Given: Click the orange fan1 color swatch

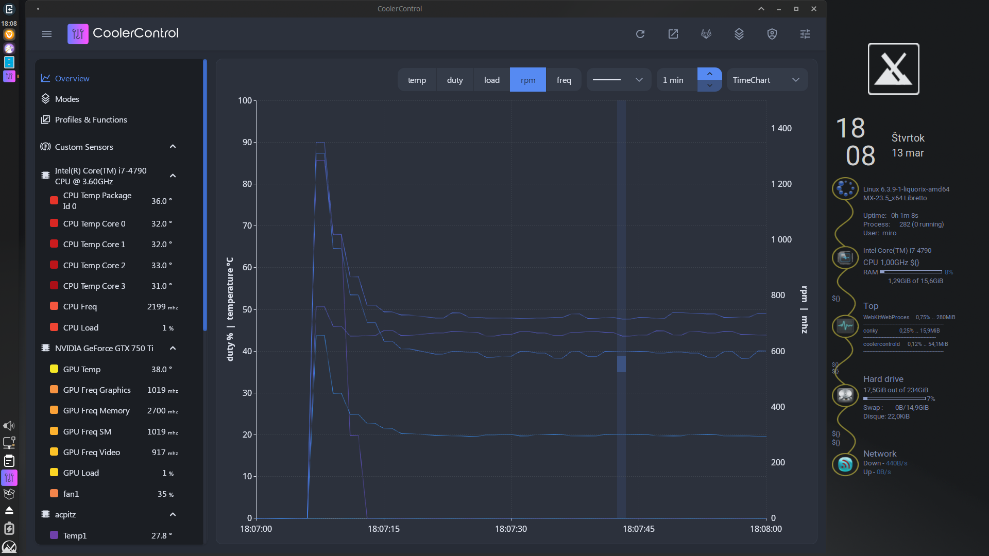Looking at the screenshot, I should pos(54,493).
